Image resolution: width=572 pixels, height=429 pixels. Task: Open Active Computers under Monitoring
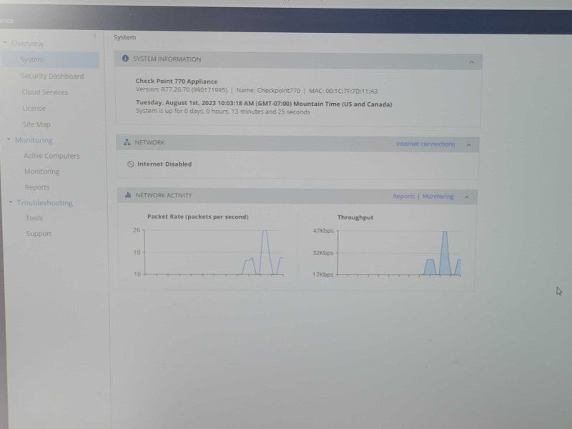51,156
